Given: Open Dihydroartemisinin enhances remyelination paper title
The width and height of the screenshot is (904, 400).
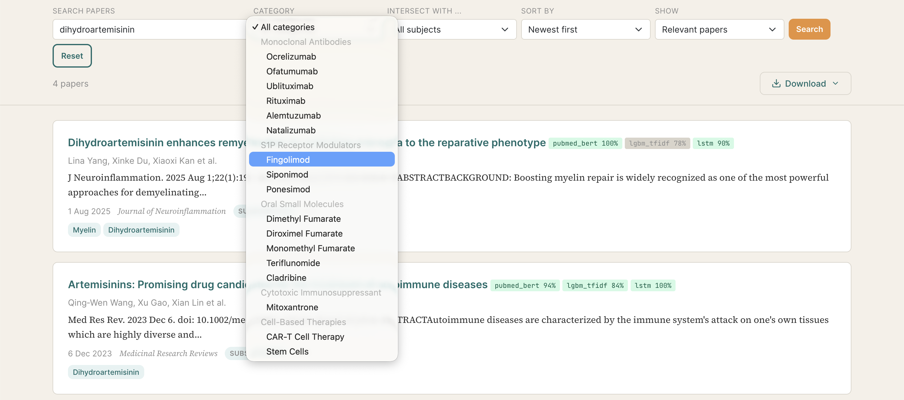Looking at the screenshot, I should click(307, 143).
